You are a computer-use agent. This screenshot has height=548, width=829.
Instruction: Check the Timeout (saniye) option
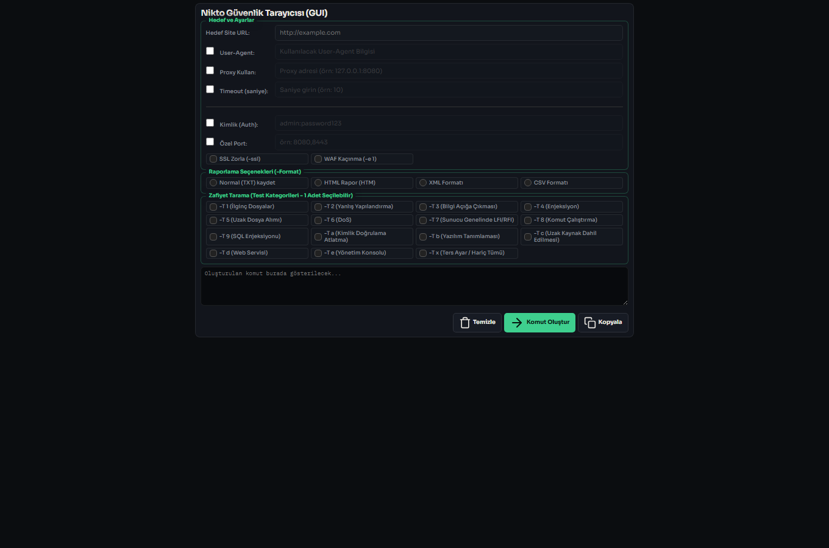click(210, 90)
